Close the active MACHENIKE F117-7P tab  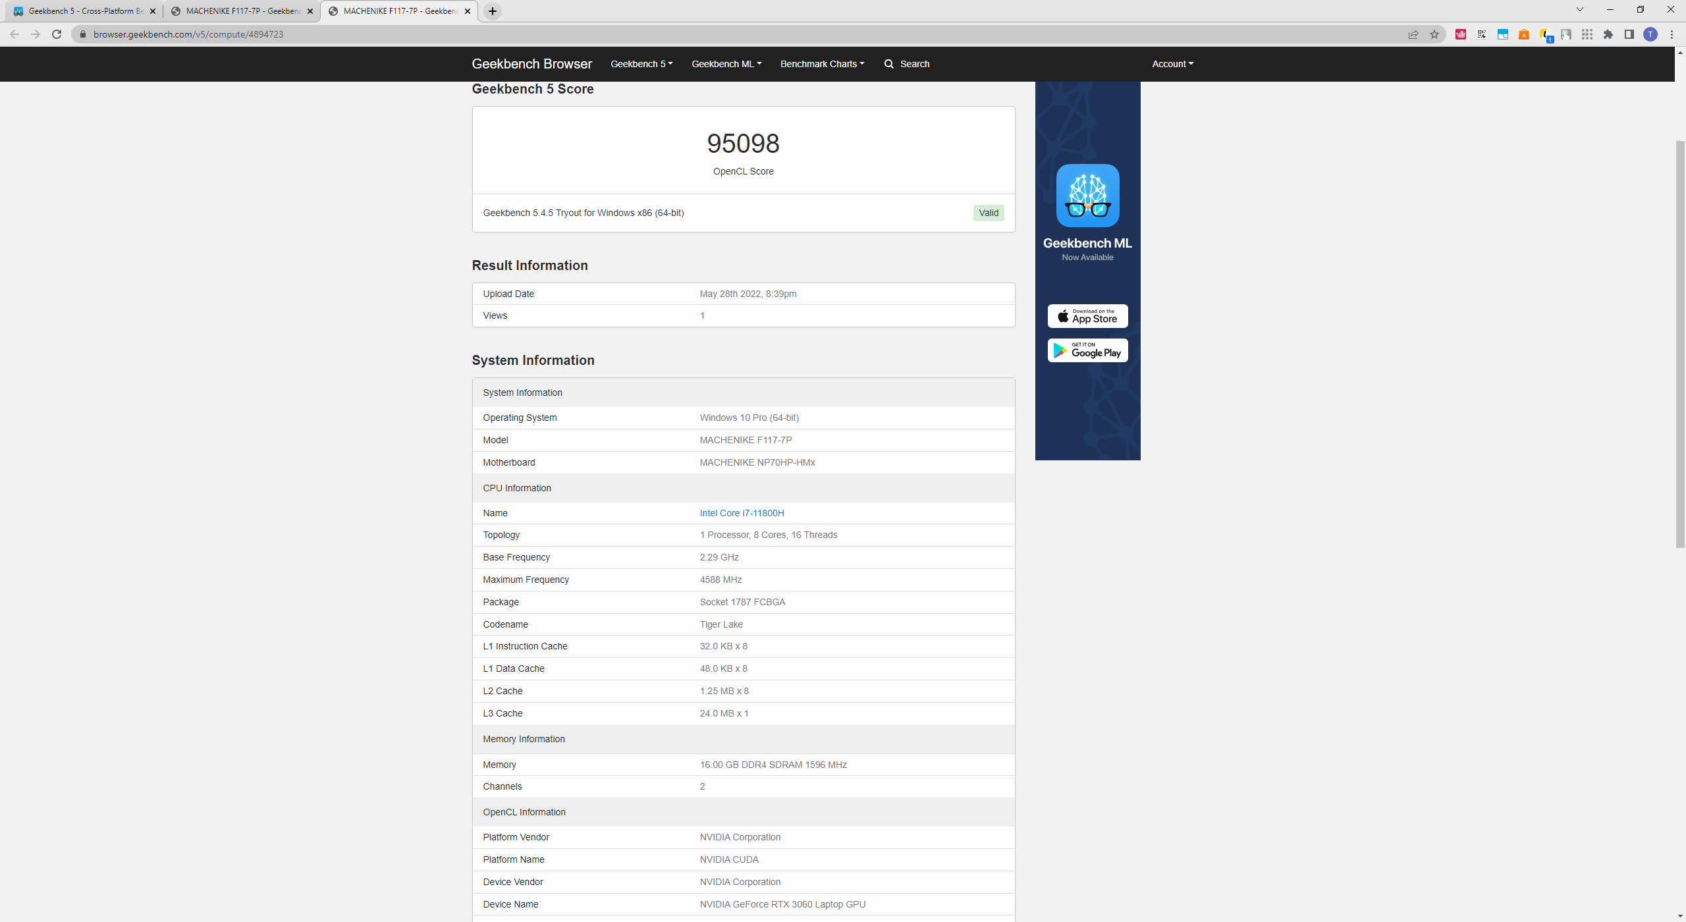pyautogui.click(x=468, y=11)
